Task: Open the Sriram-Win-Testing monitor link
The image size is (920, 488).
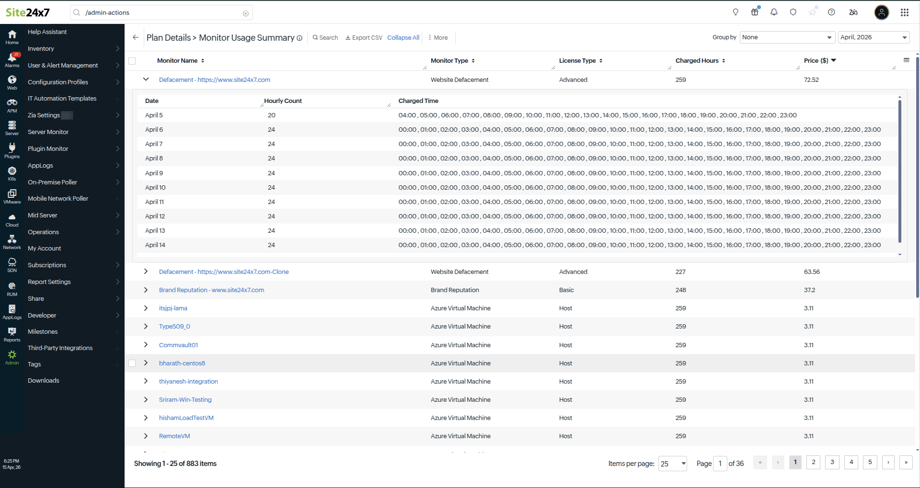Action: [185, 400]
